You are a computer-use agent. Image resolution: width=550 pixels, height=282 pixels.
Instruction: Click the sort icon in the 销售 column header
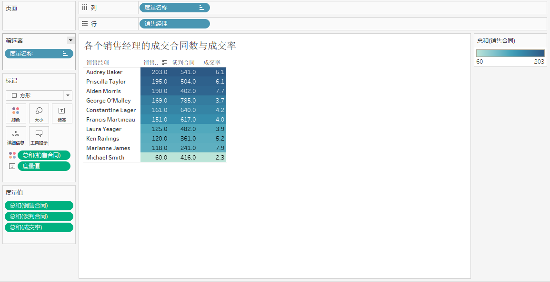(164, 62)
